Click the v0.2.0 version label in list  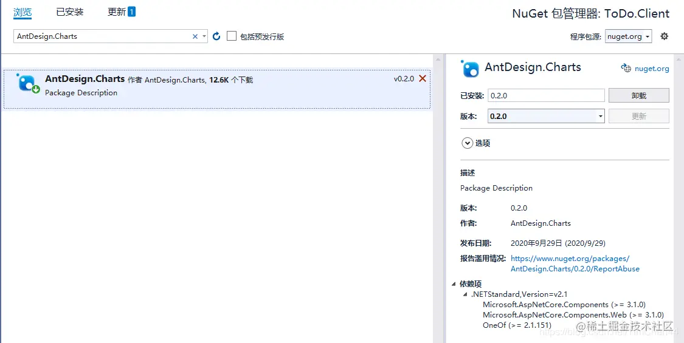[404, 79]
